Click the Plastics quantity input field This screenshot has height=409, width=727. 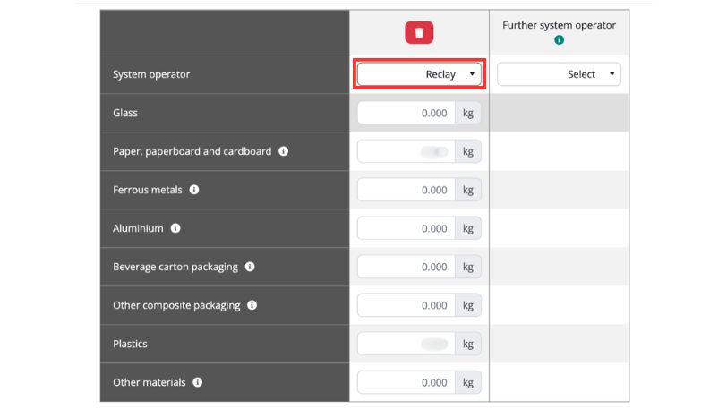coord(406,344)
